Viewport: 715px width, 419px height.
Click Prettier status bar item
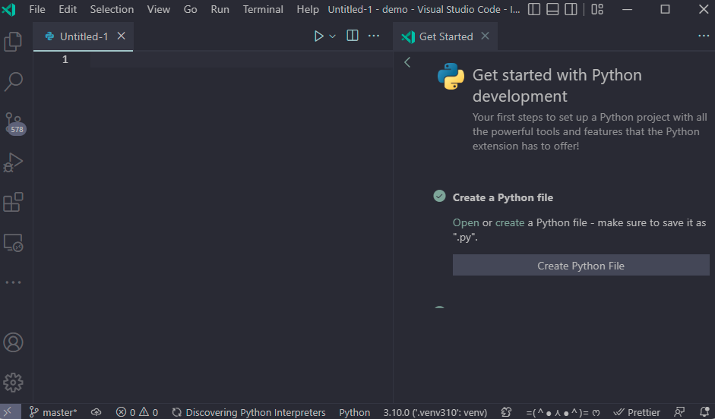(637, 412)
